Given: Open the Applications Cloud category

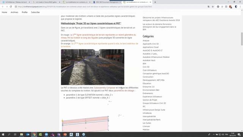Looking at the screenshot, I should pos(150,47).
